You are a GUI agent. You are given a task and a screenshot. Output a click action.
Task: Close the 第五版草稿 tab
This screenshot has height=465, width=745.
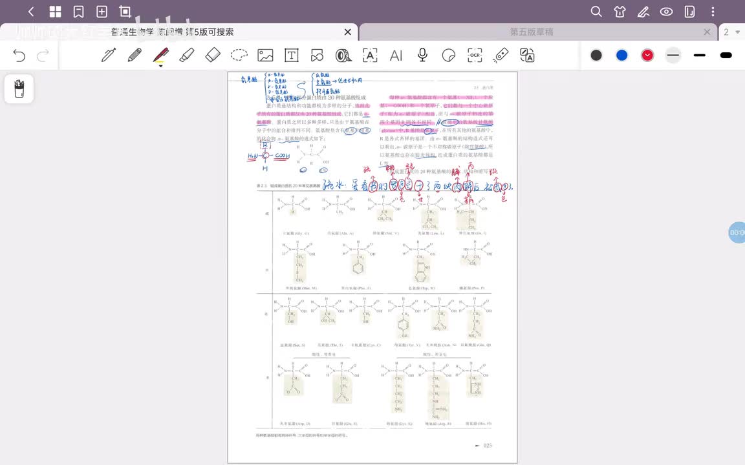707,32
